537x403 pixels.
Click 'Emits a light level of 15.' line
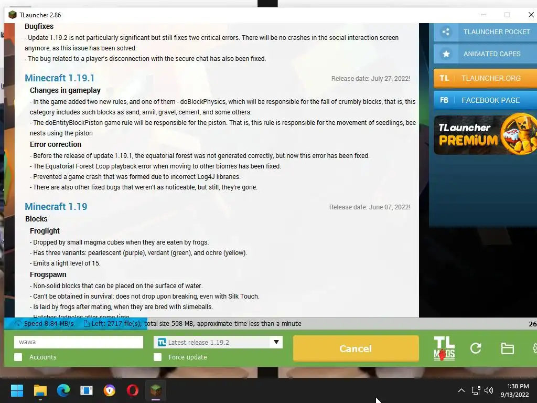[65, 263]
